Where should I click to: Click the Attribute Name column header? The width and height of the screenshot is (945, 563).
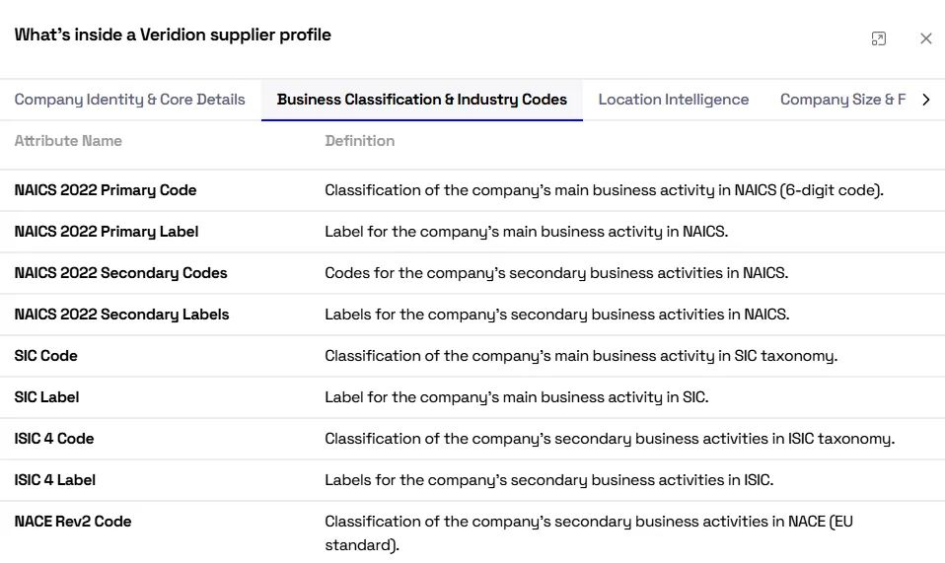coord(68,141)
